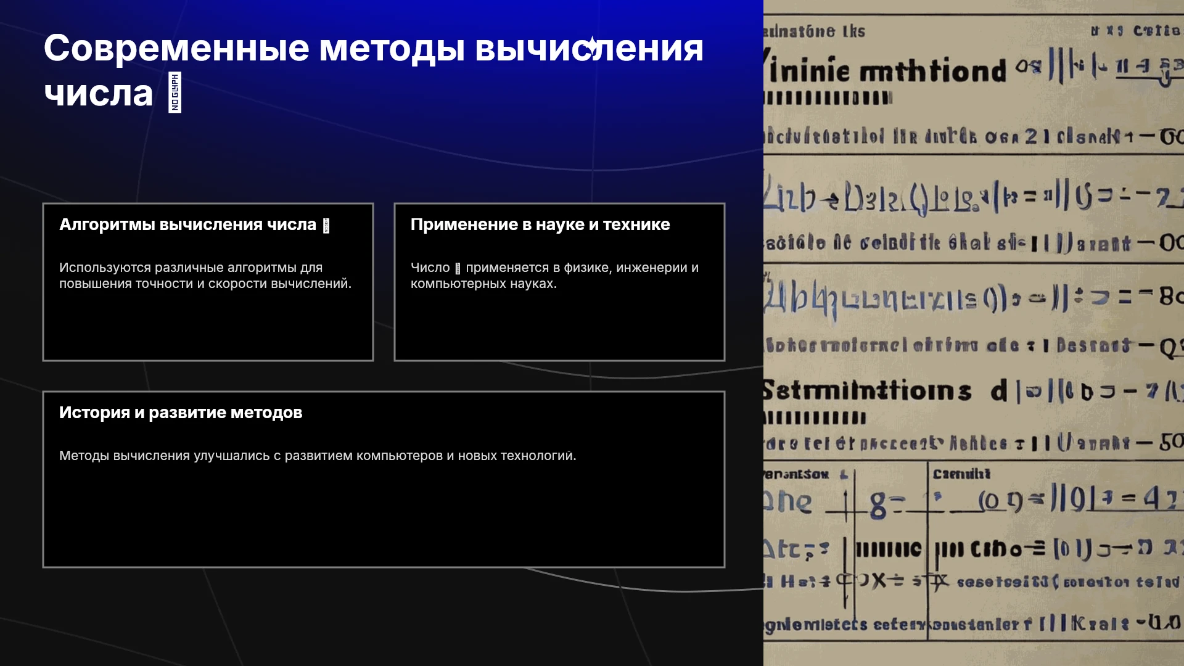Click the sparkle icon in the slide title
The image size is (1184, 666).
[591, 47]
